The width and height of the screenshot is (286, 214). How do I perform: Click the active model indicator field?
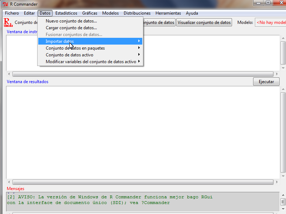pyautogui.click(x=271, y=22)
